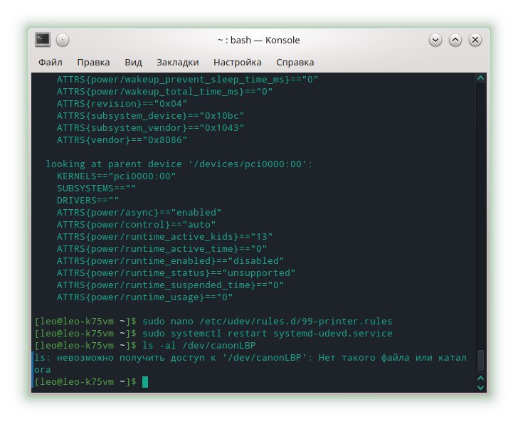The width and height of the screenshot is (518, 424).
Task: Open the Справка menu
Action: point(295,62)
